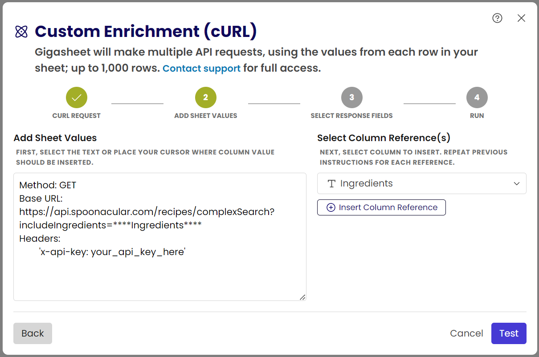Click step 4 circle above RUN

tap(477, 97)
